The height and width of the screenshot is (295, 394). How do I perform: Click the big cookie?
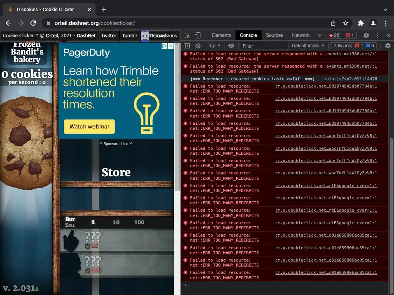[x=26, y=143]
